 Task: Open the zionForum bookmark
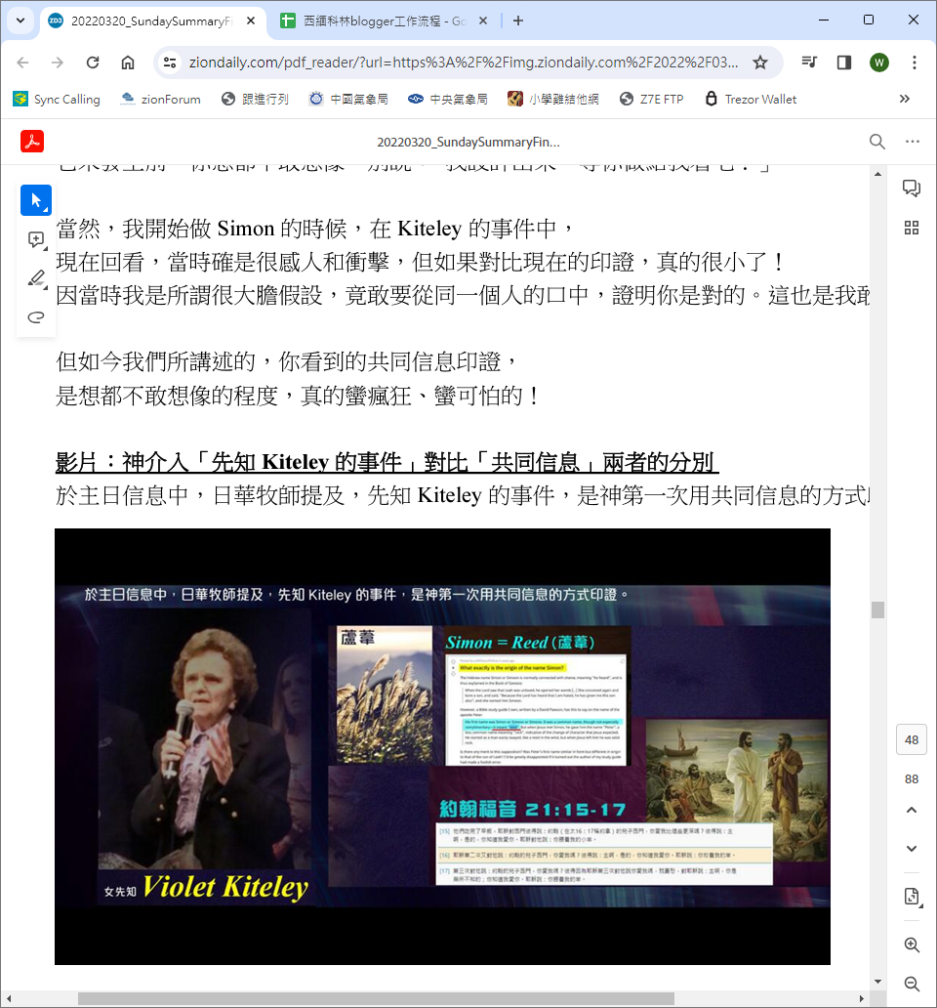click(160, 99)
